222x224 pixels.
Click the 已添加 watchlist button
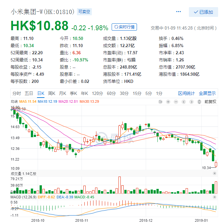pos(203,12)
